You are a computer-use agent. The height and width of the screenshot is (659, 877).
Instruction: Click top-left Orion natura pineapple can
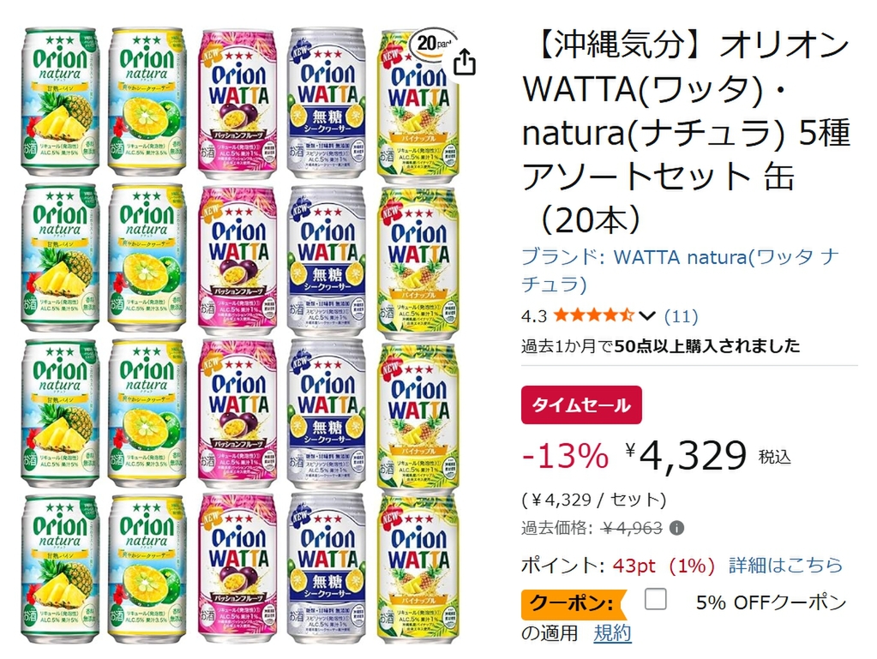click(60, 103)
